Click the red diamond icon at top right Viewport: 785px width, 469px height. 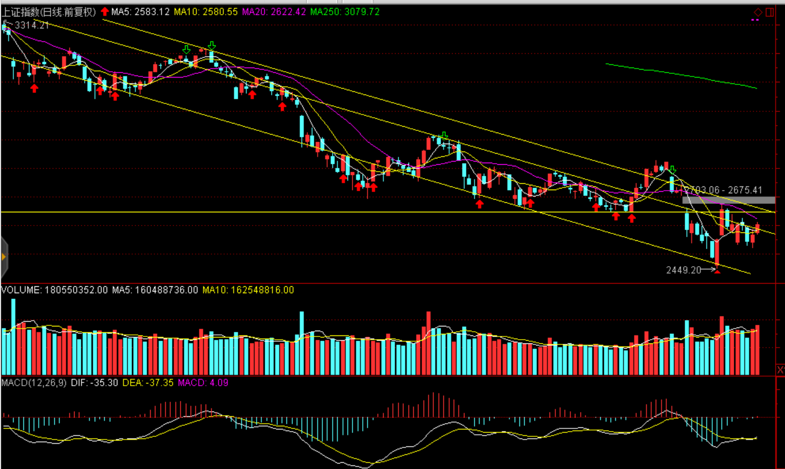click(x=758, y=12)
